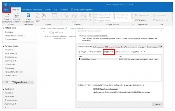Select quick step Руководителю
The height and width of the screenshot is (111, 175).
[120, 15]
